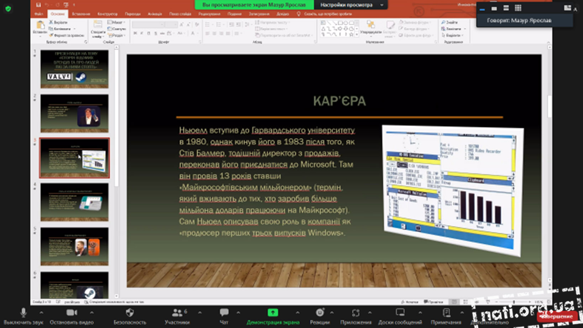Click the КАР'ЄРА slide title
The image size is (583, 328).
339,101
